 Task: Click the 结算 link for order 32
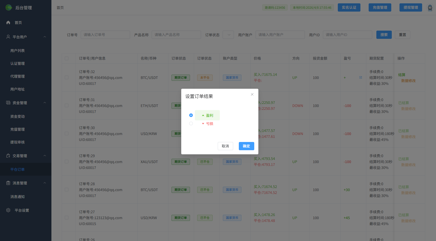click(x=401, y=75)
